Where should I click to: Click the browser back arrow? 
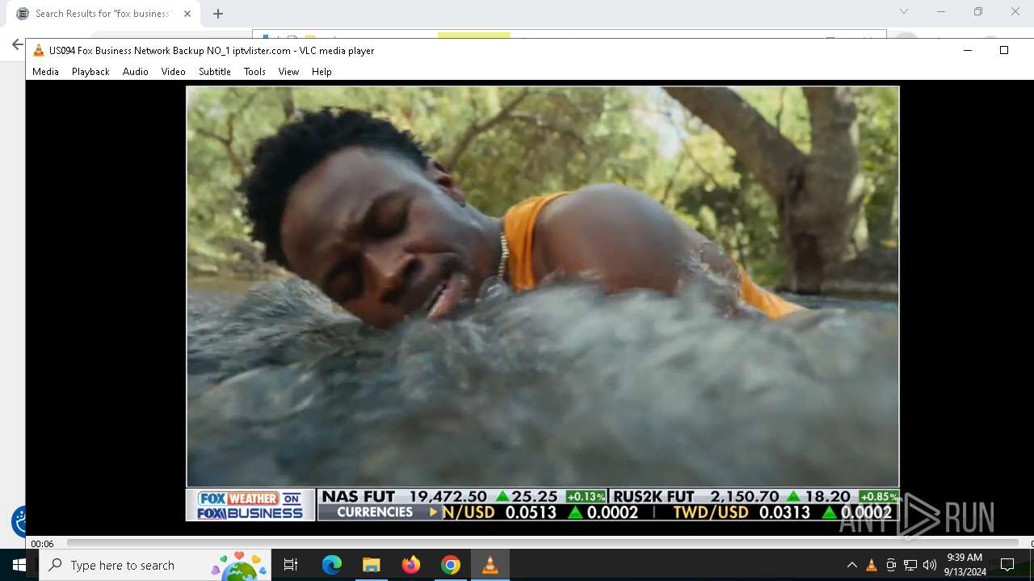click(x=17, y=44)
